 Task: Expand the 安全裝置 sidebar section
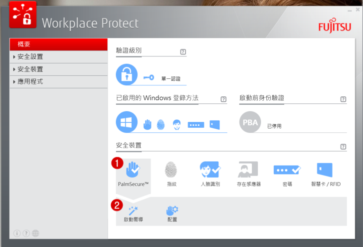click(58, 69)
